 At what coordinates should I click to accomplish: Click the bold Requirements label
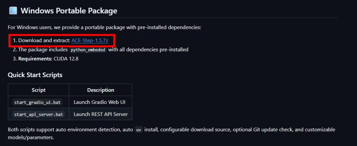[35, 59]
